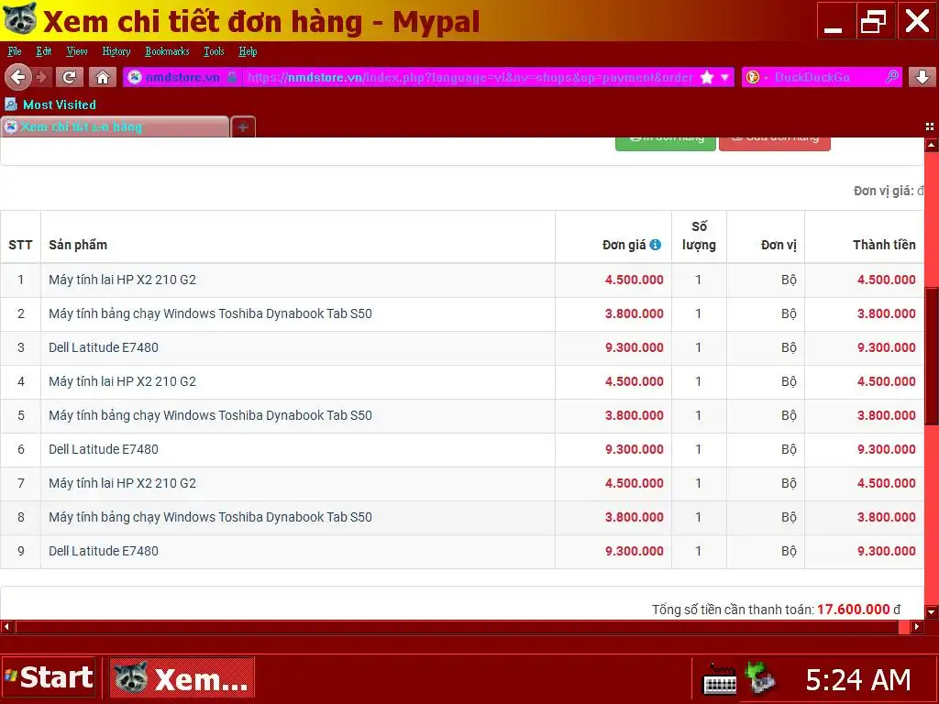Click the on-screen keyboard tray icon
The width and height of the screenshot is (939, 704).
[x=720, y=679]
